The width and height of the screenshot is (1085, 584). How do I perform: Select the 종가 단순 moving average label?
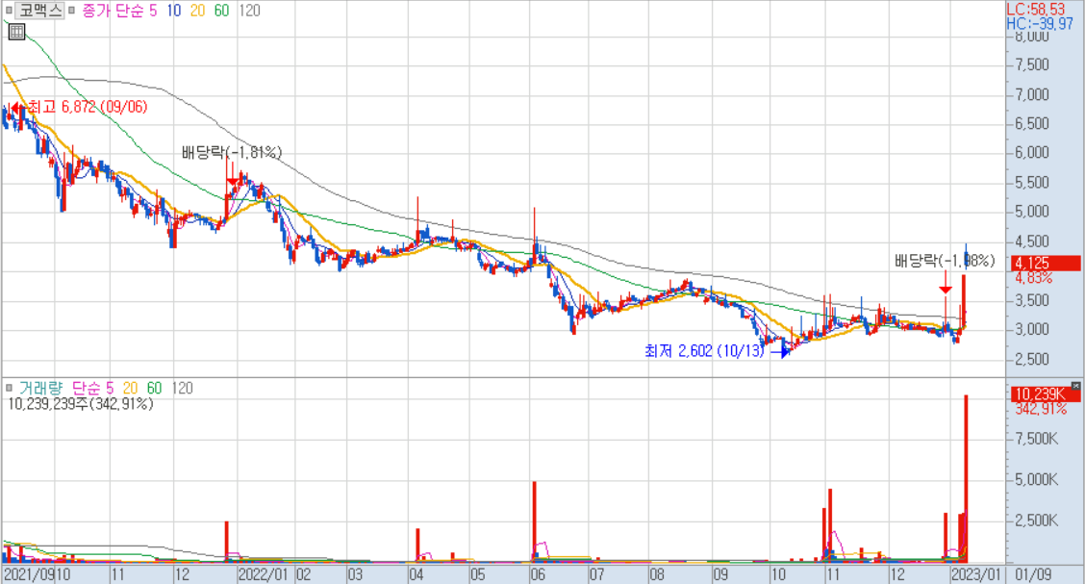pos(113,11)
